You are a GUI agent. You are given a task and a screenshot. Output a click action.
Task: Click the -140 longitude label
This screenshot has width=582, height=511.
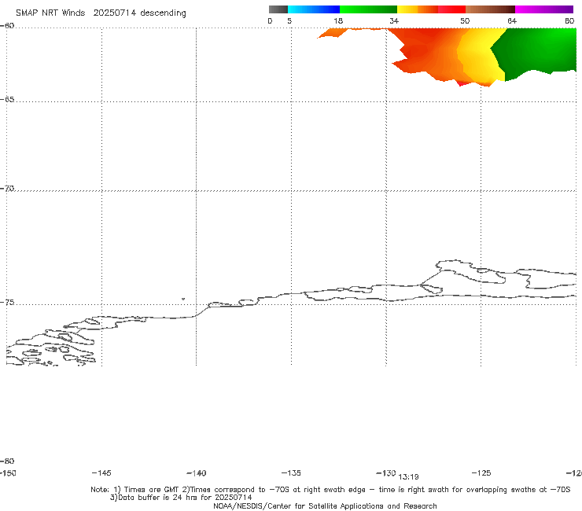click(197, 473)
